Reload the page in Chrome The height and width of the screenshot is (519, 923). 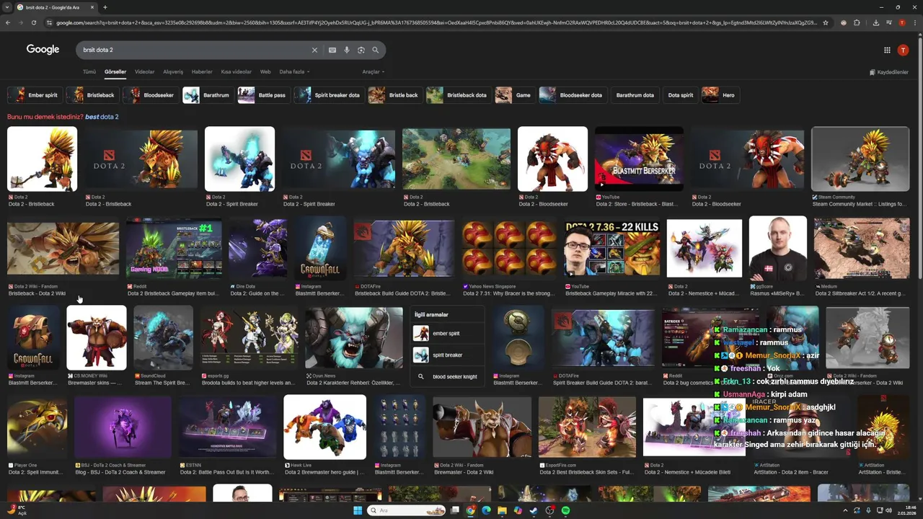coord(34,22)
